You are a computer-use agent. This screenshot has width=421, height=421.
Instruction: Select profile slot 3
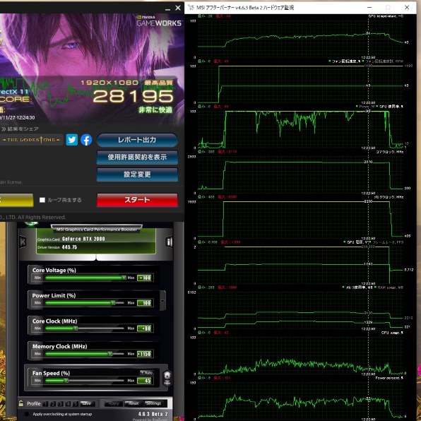tap(61, 403)
